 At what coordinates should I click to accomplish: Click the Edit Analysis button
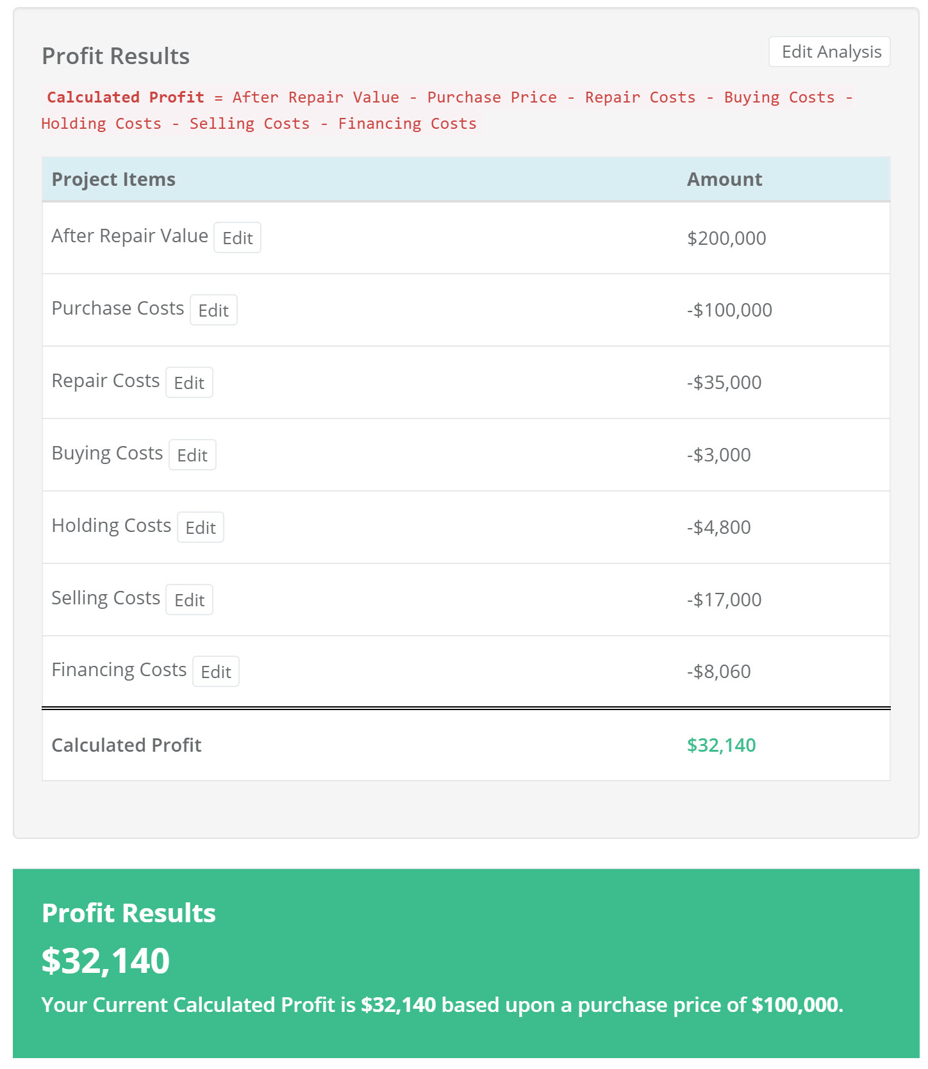coord(829,51)
